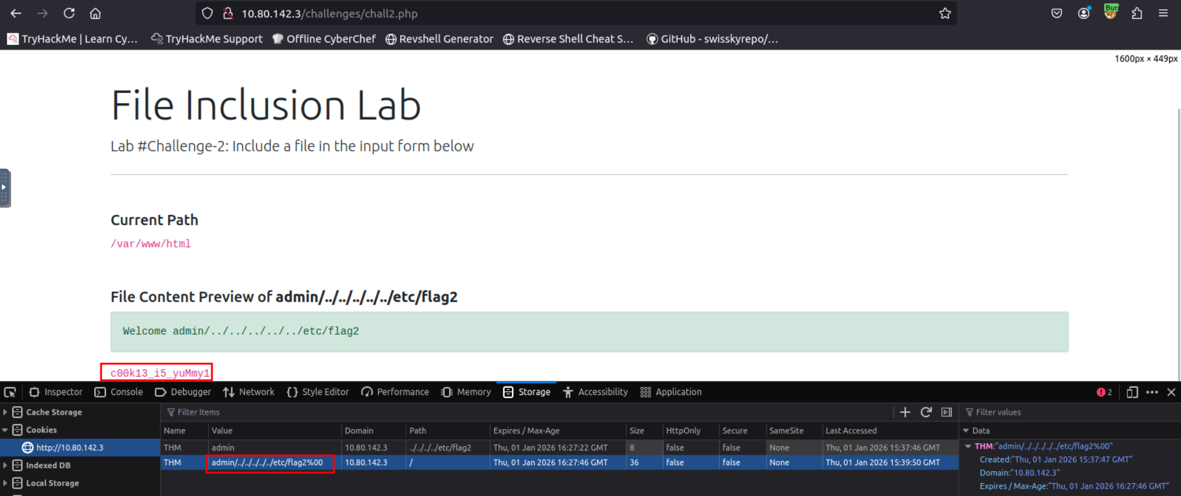Expand the Indexed DB tree node
Image resolution: width=1181 pixels, height=496 pixels.
(6, 465)
